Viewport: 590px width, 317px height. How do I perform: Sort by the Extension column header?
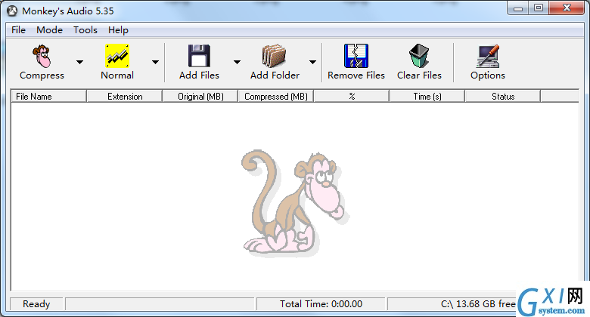(125, 96)
